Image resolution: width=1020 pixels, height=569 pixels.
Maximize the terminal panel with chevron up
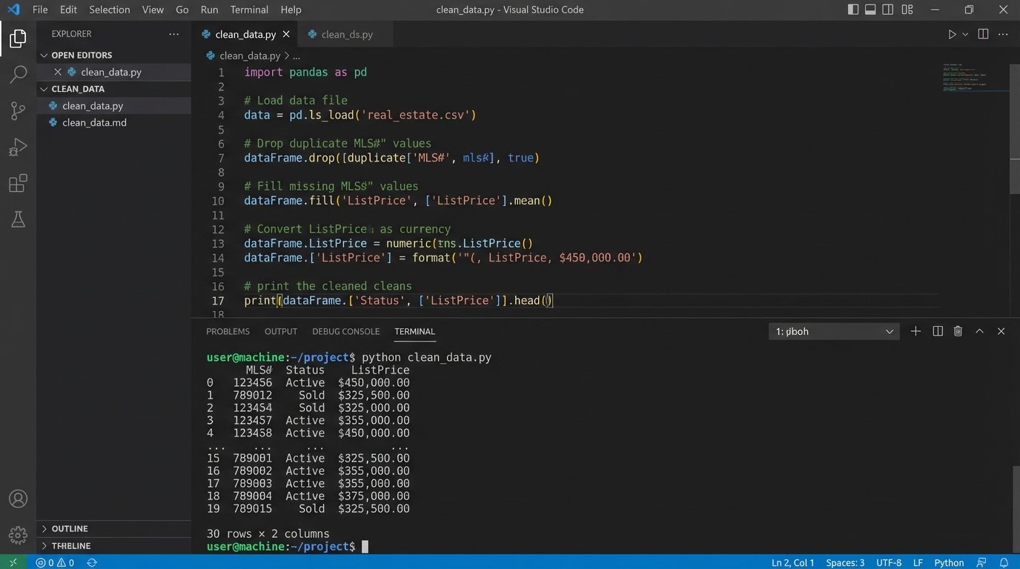(x=979, y=331)
